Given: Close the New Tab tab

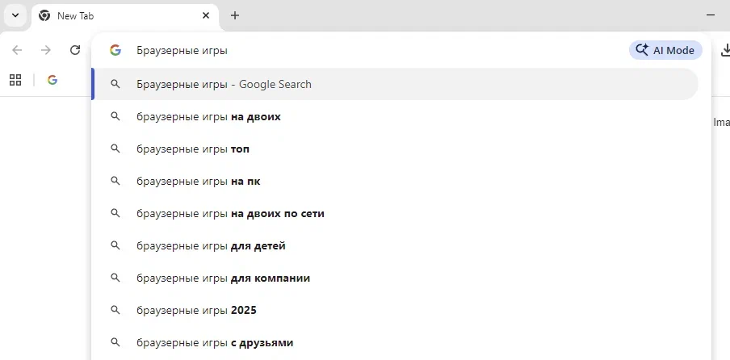Looking at the screenshot, I should 206,15.
